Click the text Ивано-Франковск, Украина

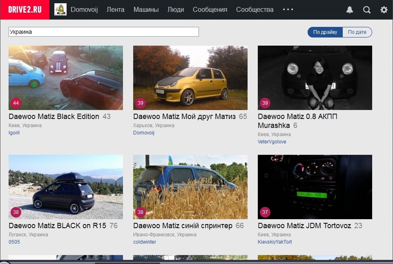(x=165, y=235)
